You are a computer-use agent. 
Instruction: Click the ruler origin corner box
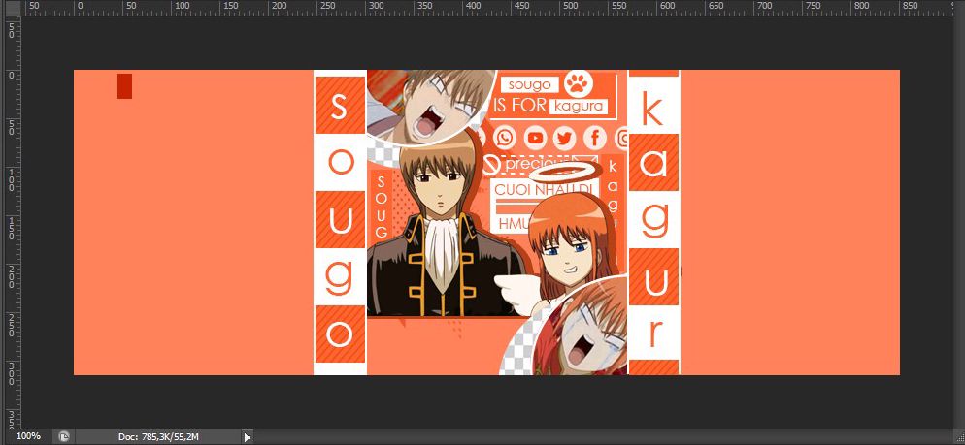point(11,7)
